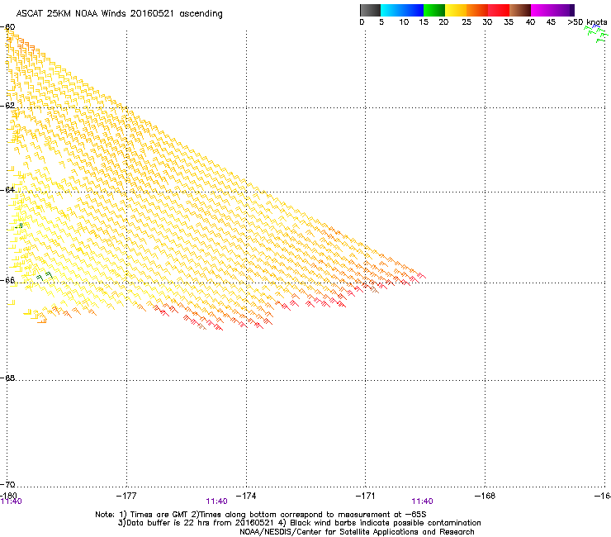
Task: Click the green 15-20 knots color segment
Action: (x=434, y=10)
